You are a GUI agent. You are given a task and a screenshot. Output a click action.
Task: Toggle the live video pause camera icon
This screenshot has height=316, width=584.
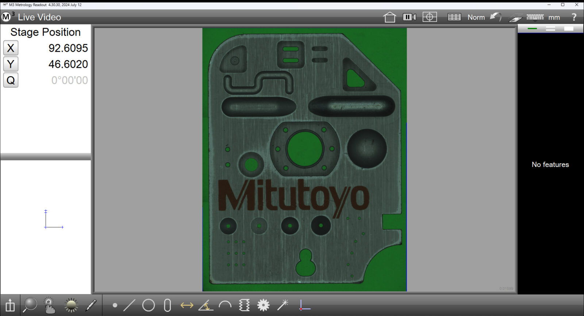pos(409,17)
